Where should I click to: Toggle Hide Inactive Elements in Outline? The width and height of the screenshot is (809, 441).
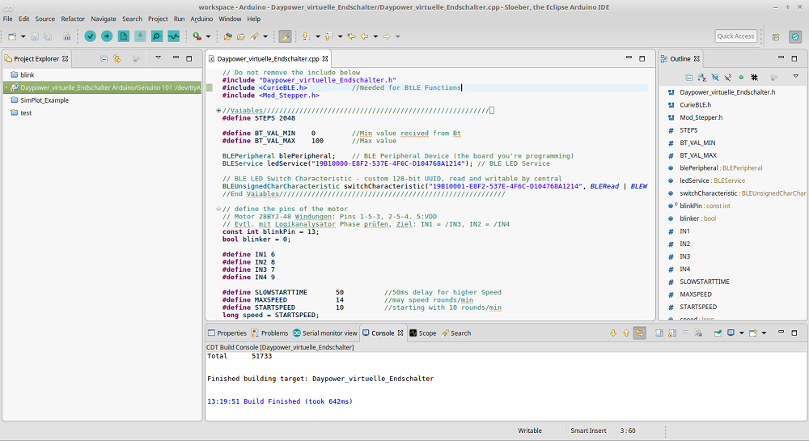[x=754, y=78]
